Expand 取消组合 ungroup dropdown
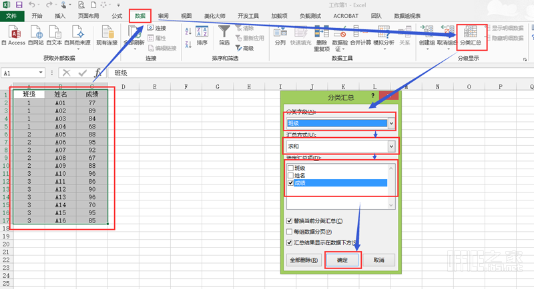This screenshot has width=534, height=289. [x=448, y=49]
